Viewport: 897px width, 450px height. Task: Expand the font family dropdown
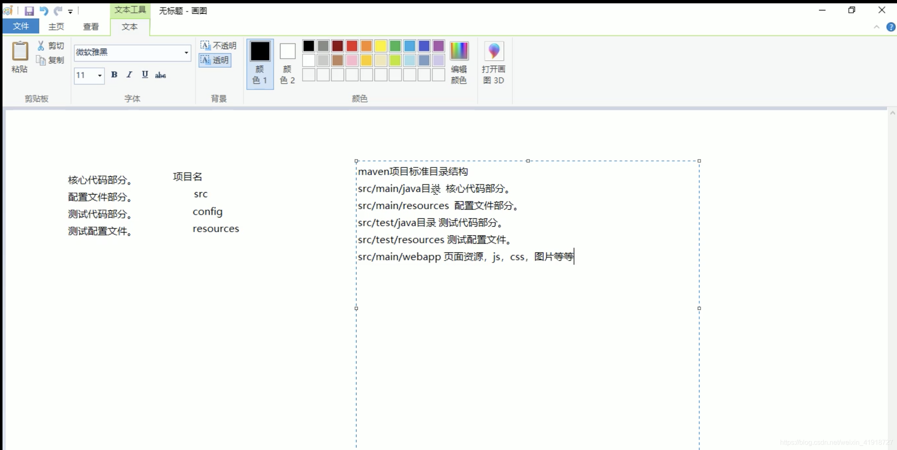[186, 52]
